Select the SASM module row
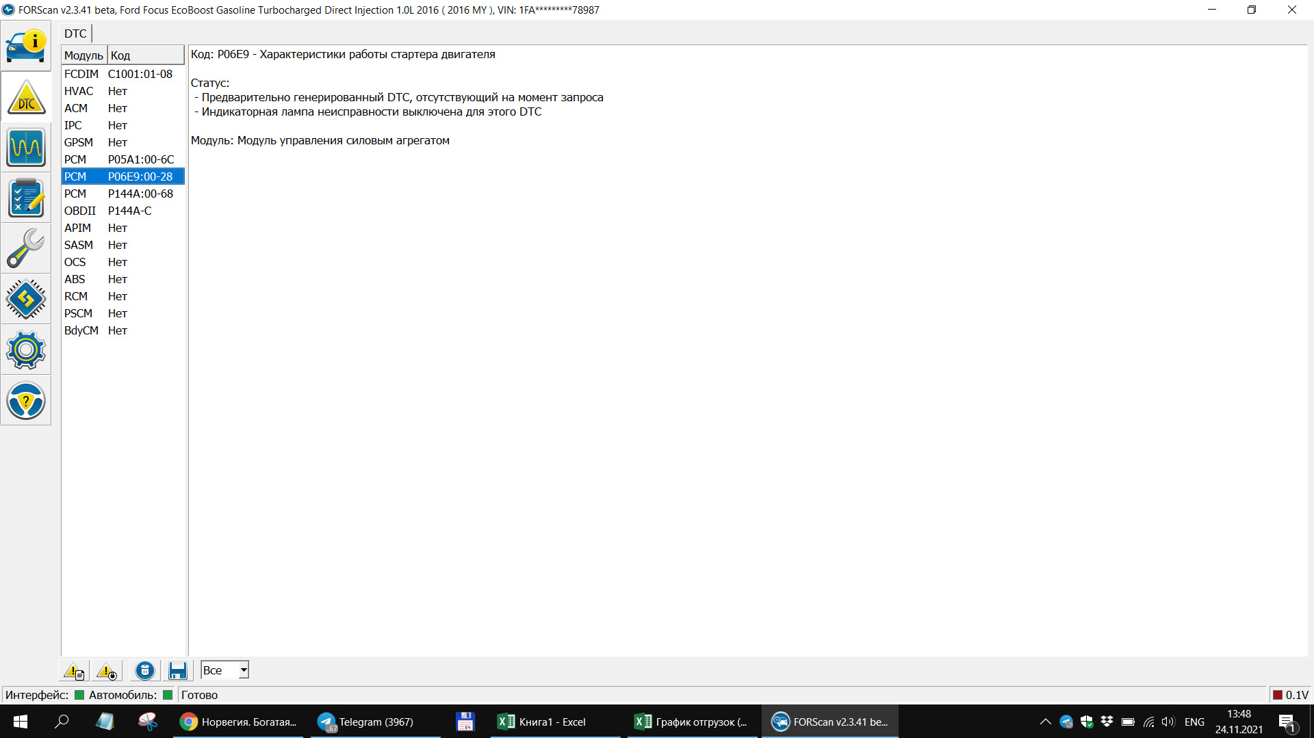Image resolution: width=1314 pixels, height=738 pixels. [123, 245]
